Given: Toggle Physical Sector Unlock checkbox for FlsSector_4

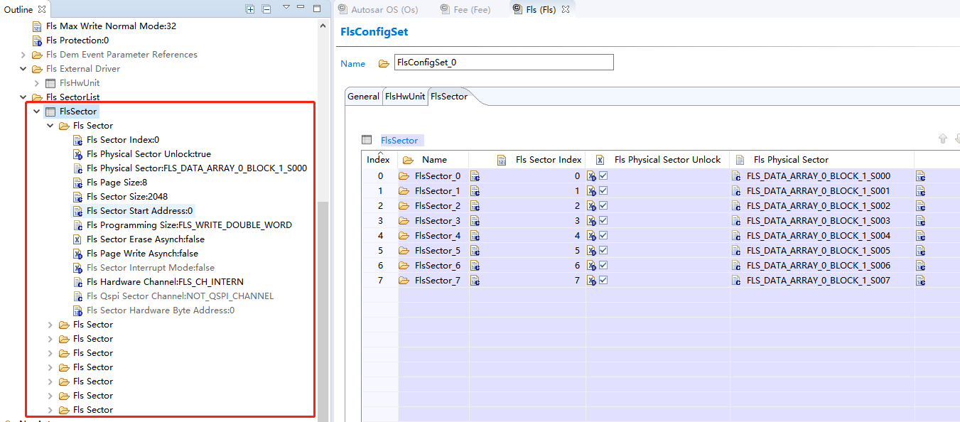Looking at the screenshot, I should point(603,235).
